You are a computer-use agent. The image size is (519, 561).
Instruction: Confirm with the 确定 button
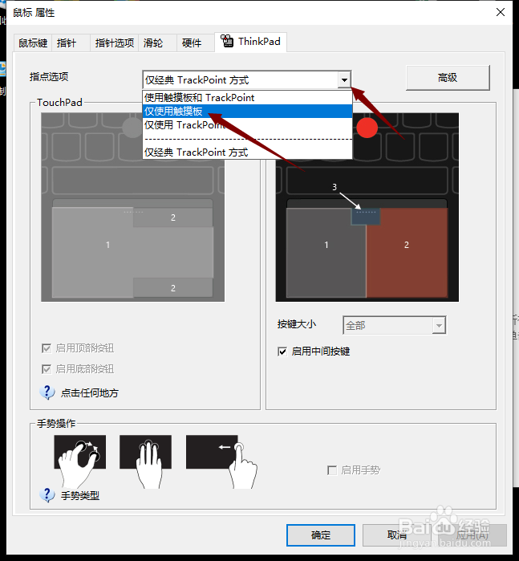tap(321, 535)
